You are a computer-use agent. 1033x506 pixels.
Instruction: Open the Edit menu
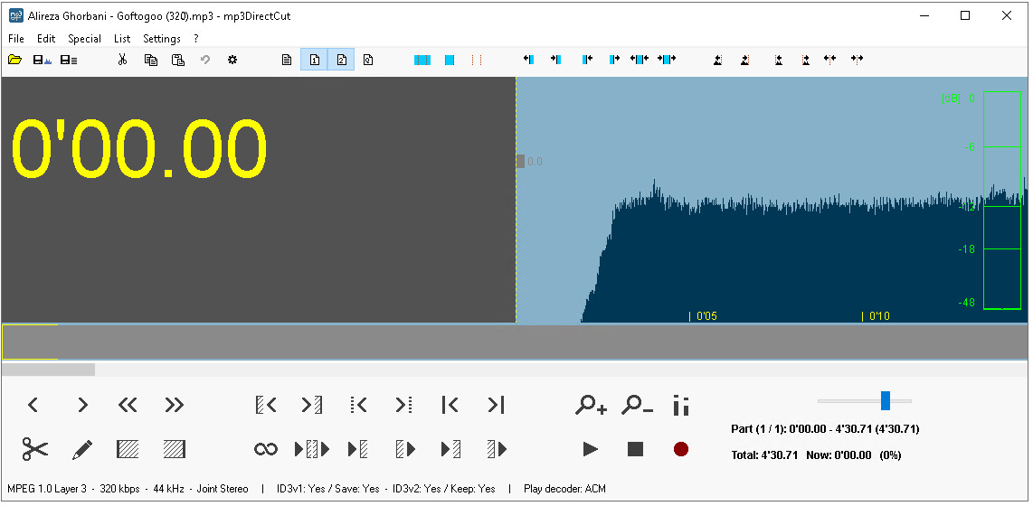pos(46,39)
